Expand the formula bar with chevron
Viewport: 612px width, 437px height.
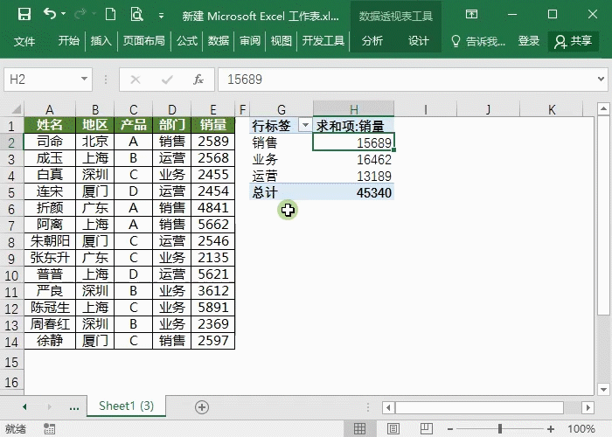602,80
